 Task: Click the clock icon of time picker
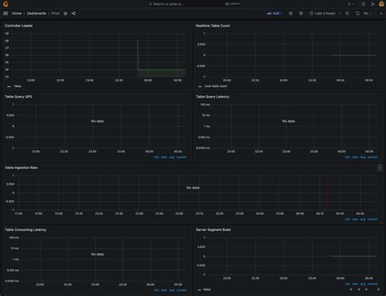311,13
